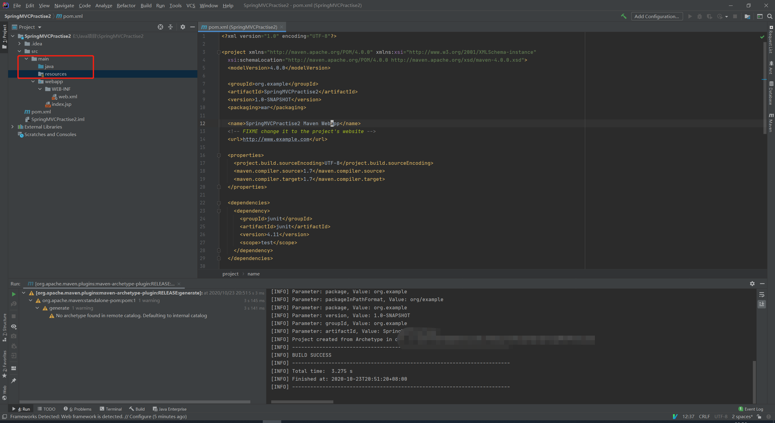Image resolution: width=775 pixels, height=423 pixels.
Task: Toggle soft-wrap in Run console output
Action: [x=762, y=295]
